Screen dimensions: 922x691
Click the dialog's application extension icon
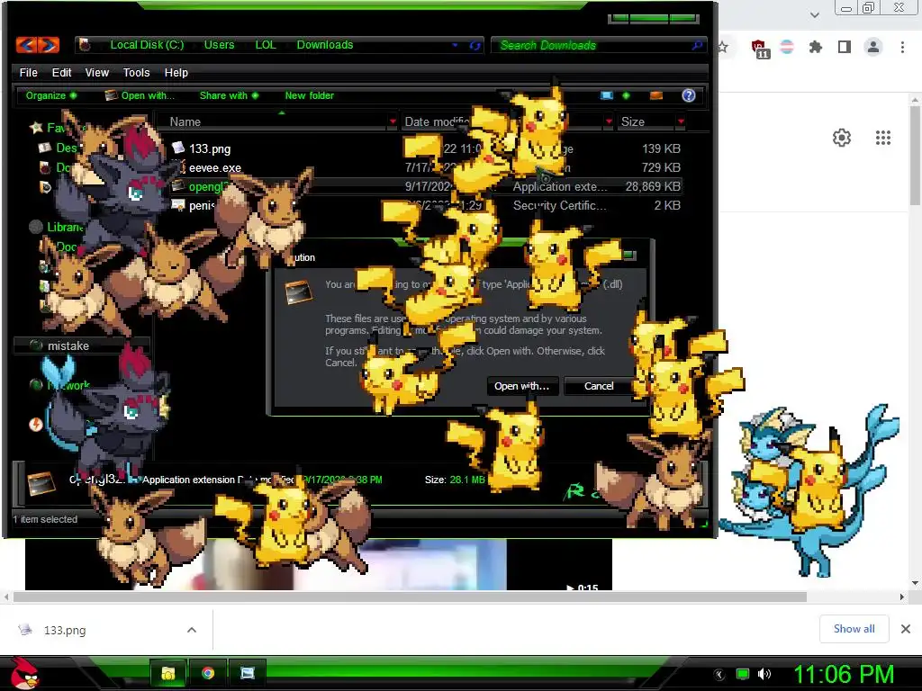[299, 292]
